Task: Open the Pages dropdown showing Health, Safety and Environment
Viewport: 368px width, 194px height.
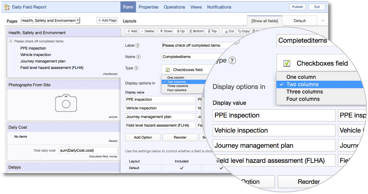Action: pyautogui.click(x=50, y=21)
